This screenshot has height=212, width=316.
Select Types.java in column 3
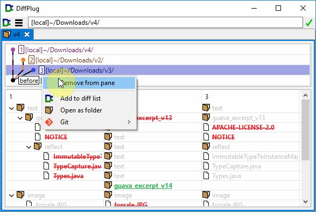click(227, 176)
